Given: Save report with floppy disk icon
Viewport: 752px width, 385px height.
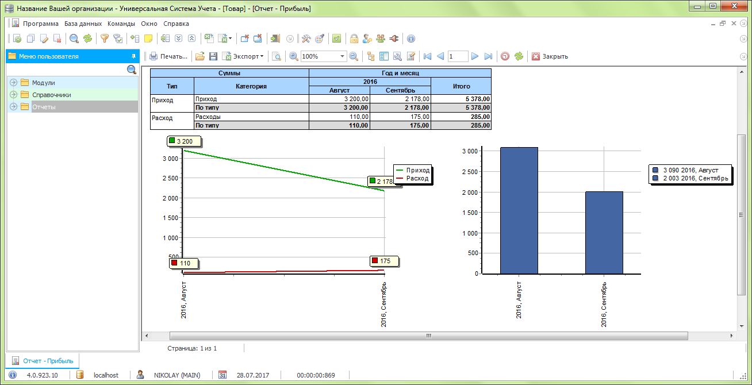Looking at the screenshot, I should pos(213,56).
